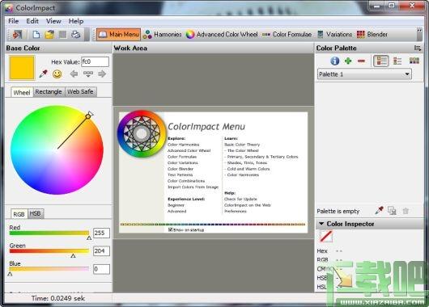The width and height of the screenshot is (429, 307).
Task: Click the Save disk icon in toolbar
Action: tap(62, 35)
